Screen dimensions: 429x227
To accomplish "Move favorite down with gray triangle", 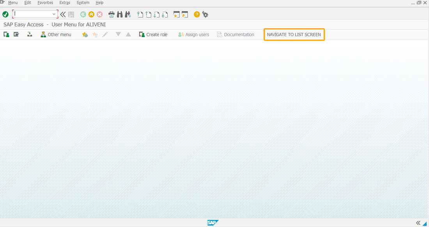I will (x=118, y=34).
